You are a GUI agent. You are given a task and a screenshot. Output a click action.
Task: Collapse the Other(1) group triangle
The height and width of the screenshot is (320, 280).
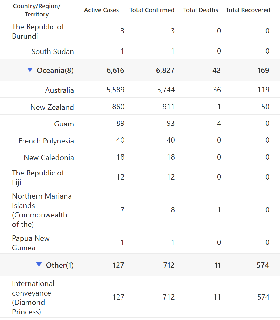click(39, 265)
